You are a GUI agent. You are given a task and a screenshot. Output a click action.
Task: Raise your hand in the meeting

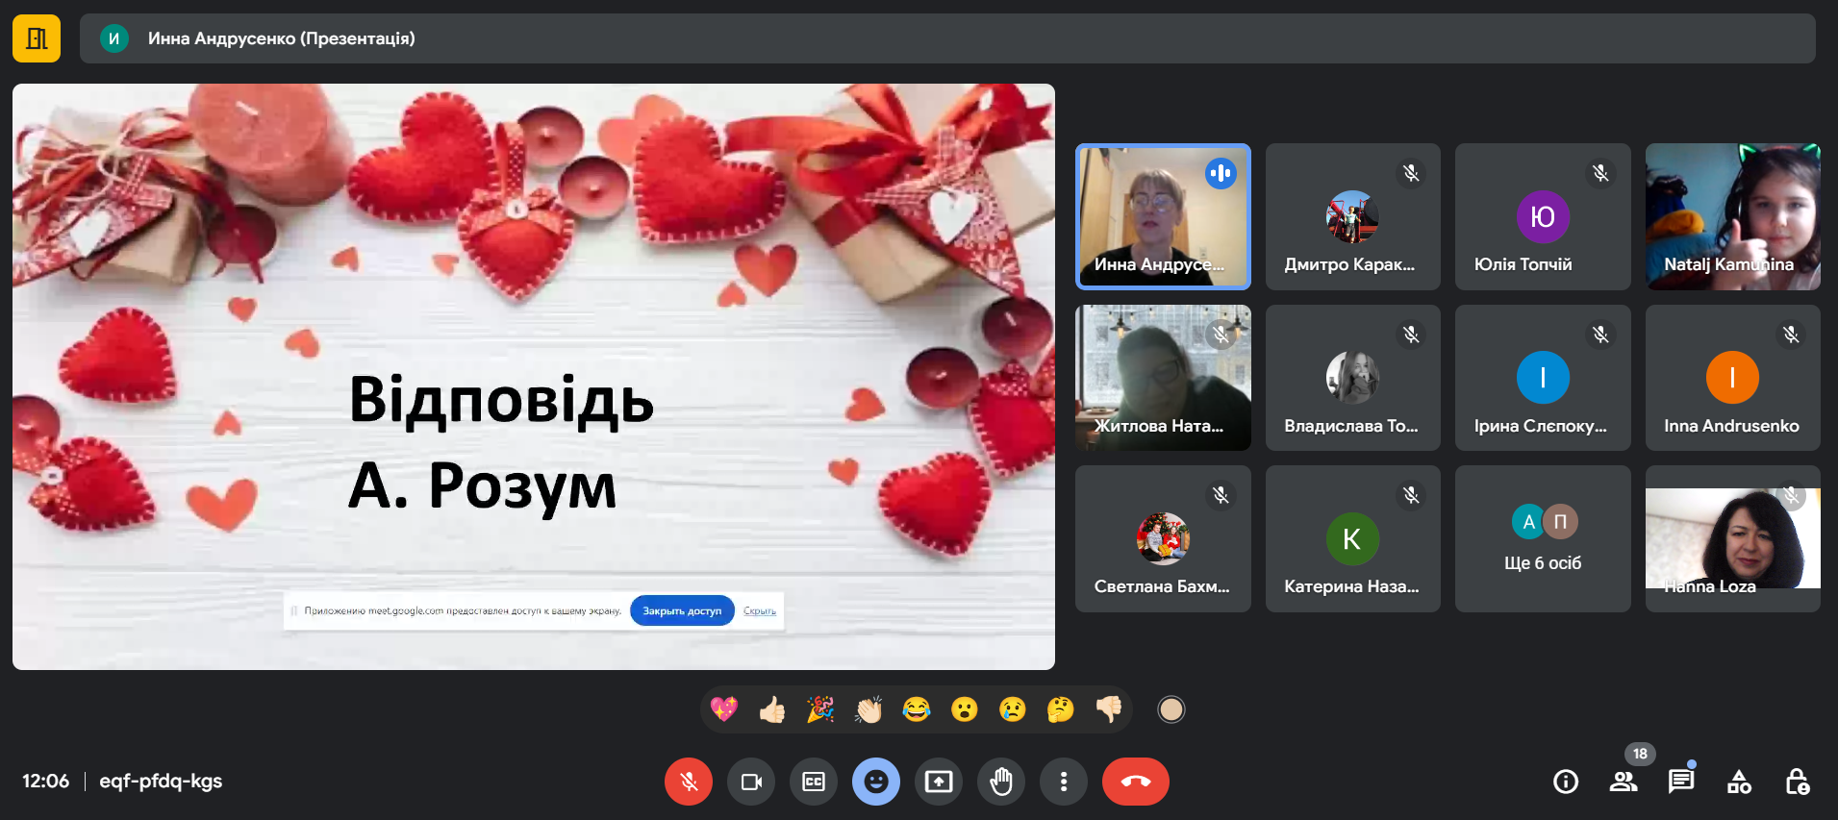(1000, 782)
